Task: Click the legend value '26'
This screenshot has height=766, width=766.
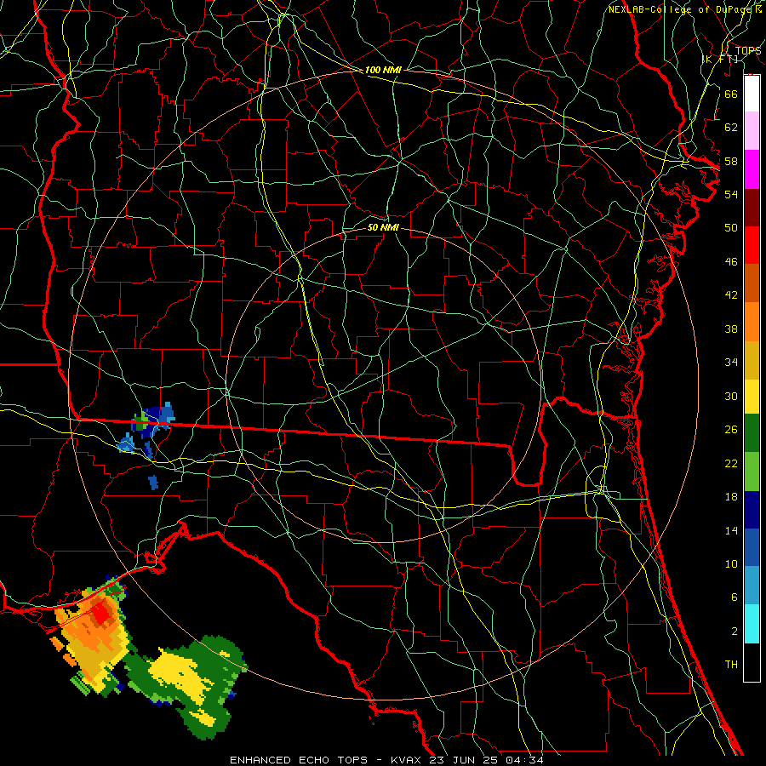Action: coord(731,430)
